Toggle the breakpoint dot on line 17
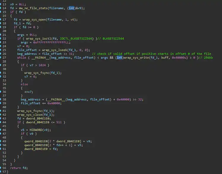222x174 pixels. click(x=1, y=19)
